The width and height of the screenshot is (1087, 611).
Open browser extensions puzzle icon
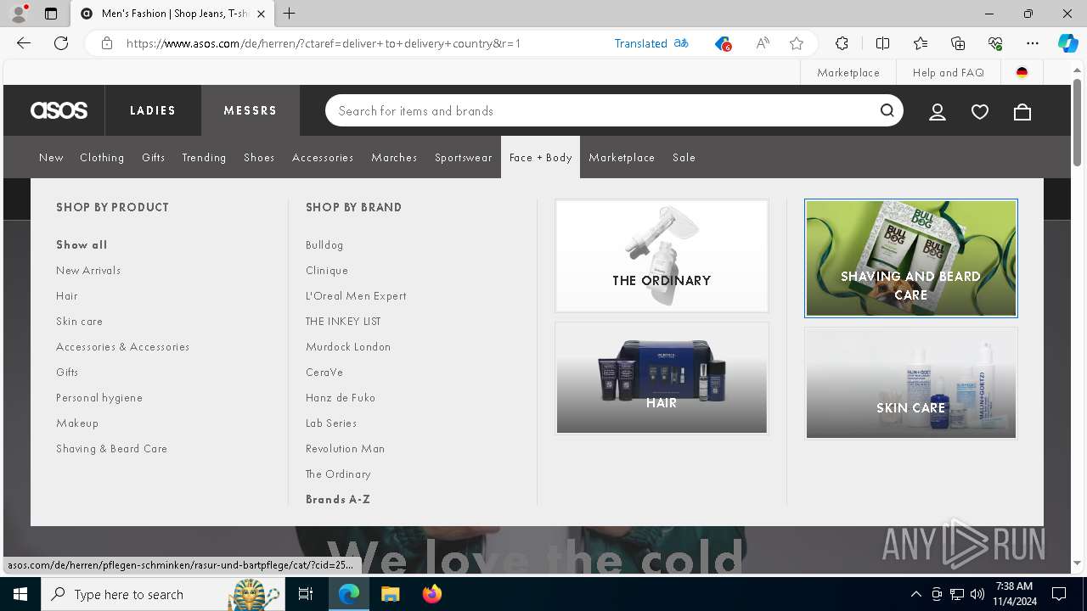(842, 43)
